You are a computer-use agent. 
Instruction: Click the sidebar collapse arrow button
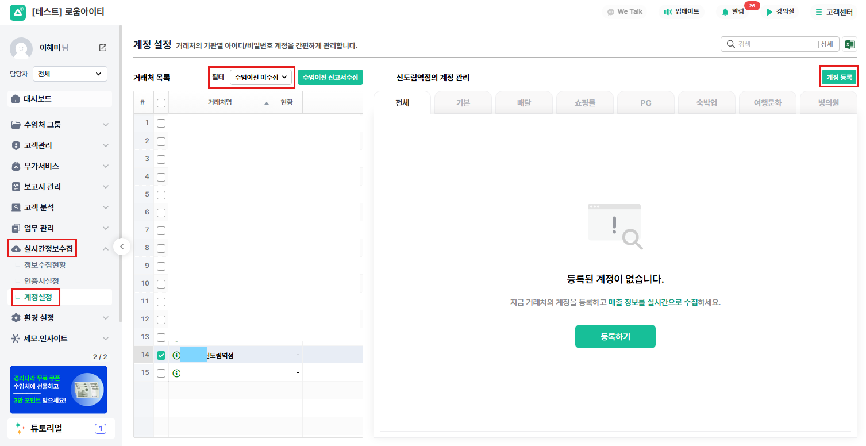pos(122,247)
